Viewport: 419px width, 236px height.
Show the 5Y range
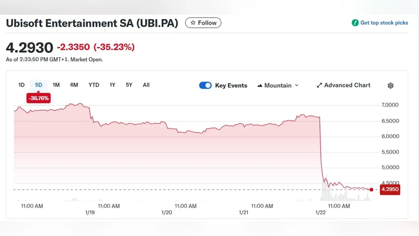click(129, 85)
